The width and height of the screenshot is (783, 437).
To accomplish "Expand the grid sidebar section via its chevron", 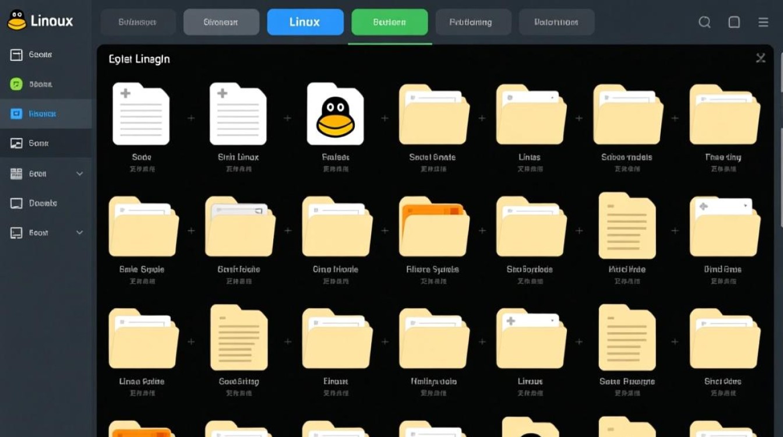I will pos(80,173).
